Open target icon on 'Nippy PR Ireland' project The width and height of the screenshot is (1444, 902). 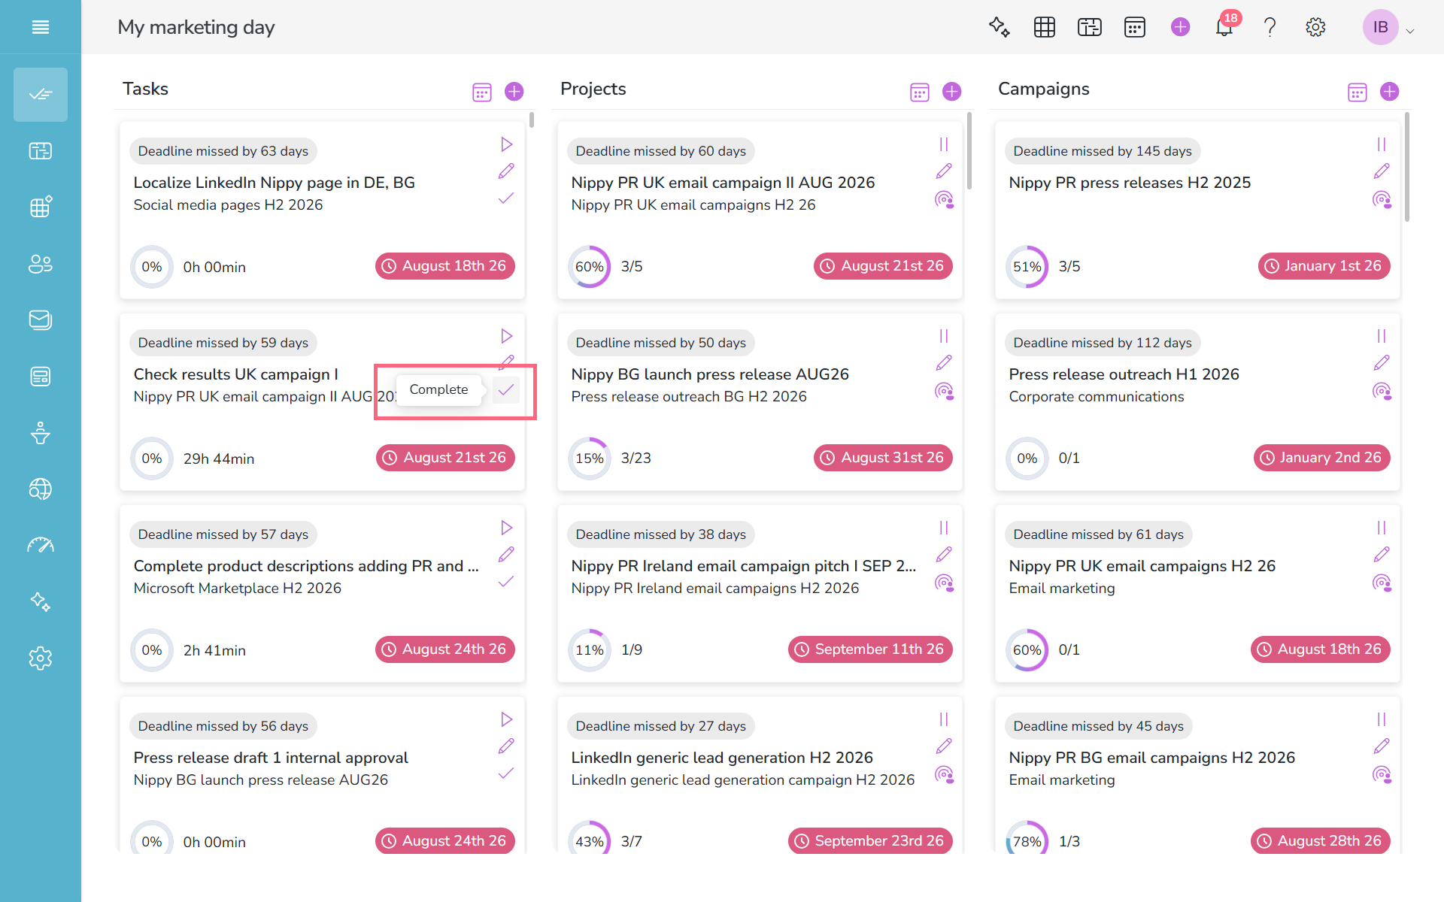(x=944, y=583)
